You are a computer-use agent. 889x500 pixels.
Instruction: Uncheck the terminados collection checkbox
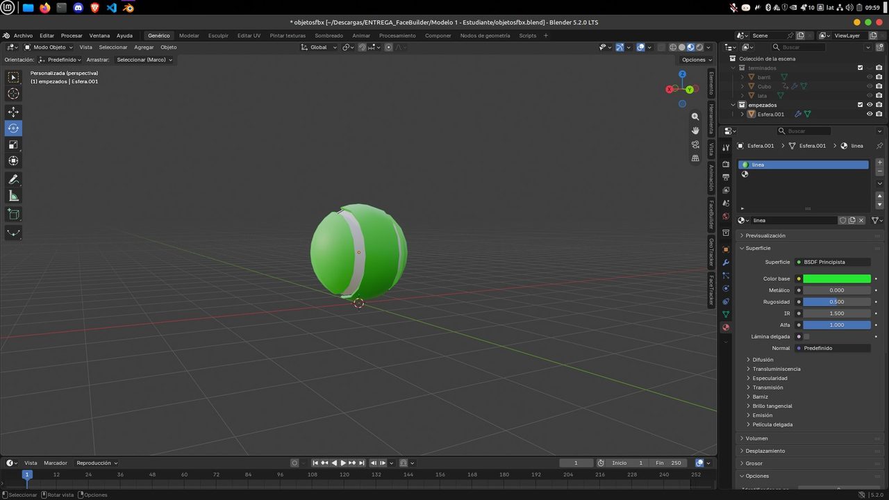pyautogui.click(x=861, y=68)
